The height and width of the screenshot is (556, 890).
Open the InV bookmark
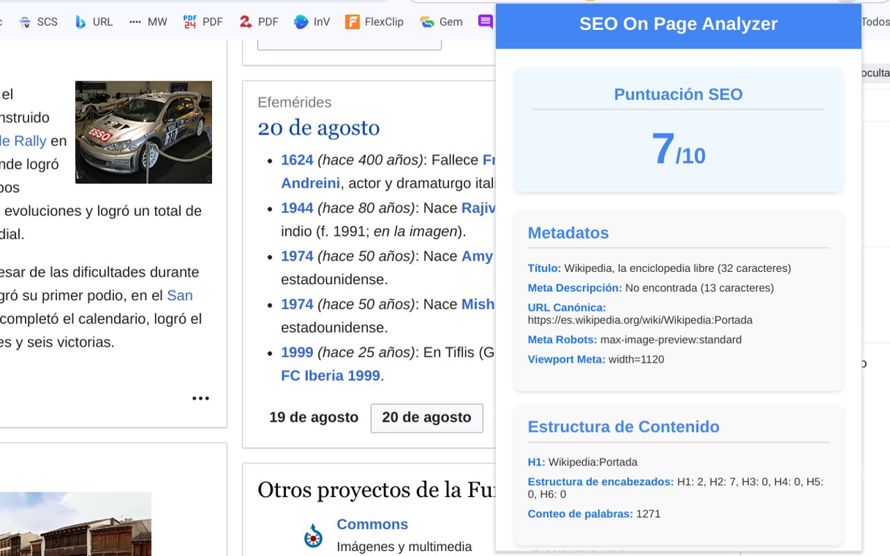click(x=311, y=22)
